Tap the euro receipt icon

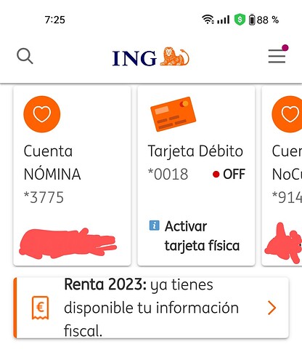[41, 308]
